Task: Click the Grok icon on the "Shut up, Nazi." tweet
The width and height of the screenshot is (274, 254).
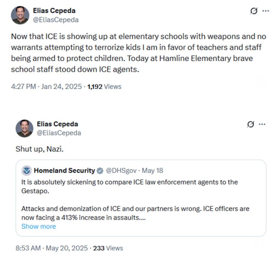Action: coord(250,124)
